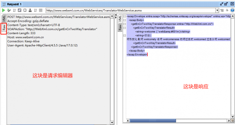Screen dimensions: 235x125
Task: Collapse the getEnCnTwoWayTranslatorResult node
Action: click(124, 28)
